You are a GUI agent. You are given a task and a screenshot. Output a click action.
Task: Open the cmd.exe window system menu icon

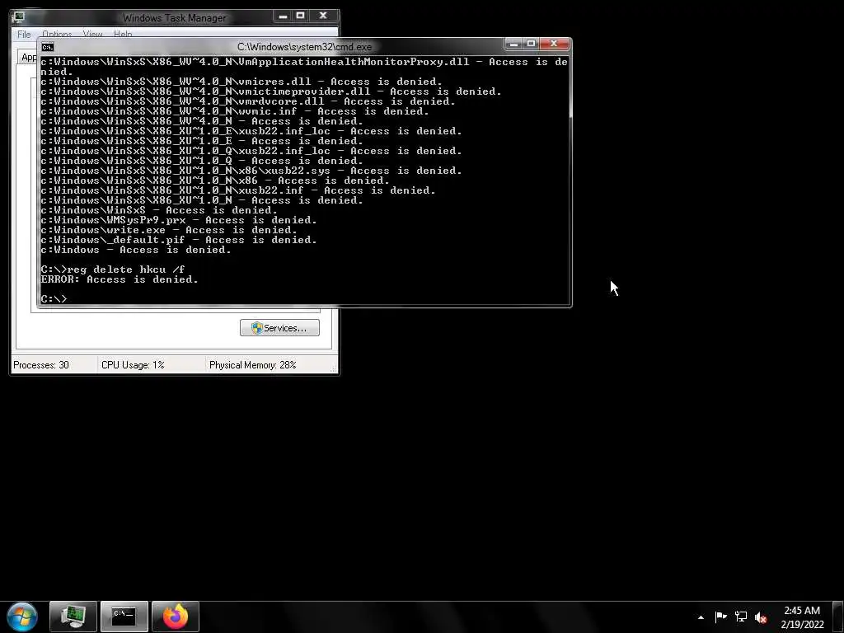(x=47, y=47)
